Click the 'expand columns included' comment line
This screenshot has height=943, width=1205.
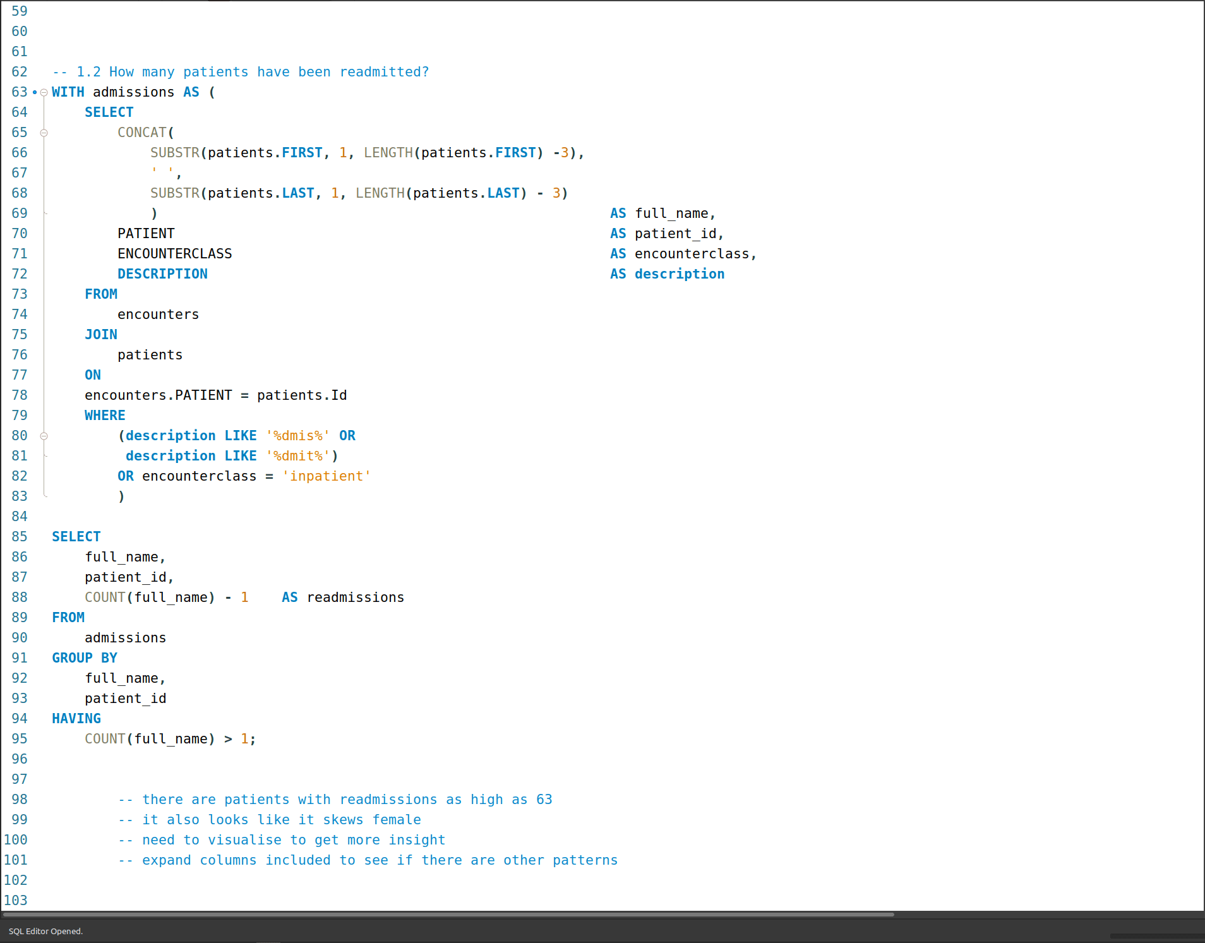click(368, 860)
